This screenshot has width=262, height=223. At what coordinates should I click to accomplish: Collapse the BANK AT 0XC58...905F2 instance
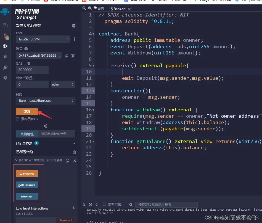click(16, 160)
